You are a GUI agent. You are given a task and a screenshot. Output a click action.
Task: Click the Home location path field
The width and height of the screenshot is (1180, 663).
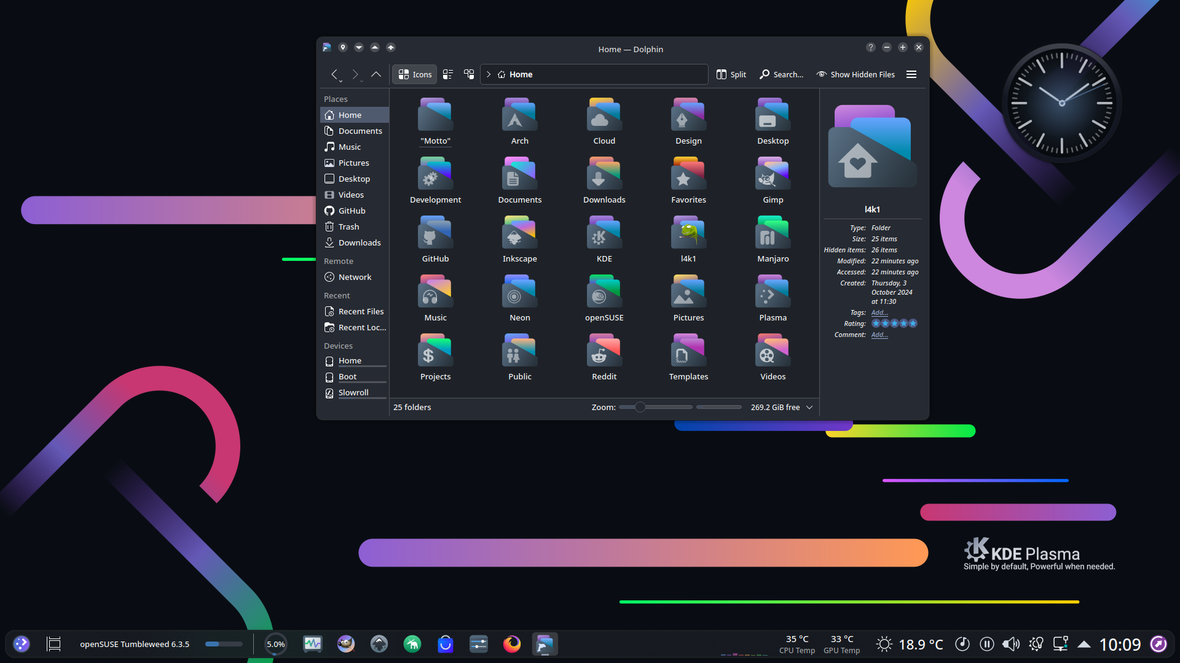click(x=594, y=74)
